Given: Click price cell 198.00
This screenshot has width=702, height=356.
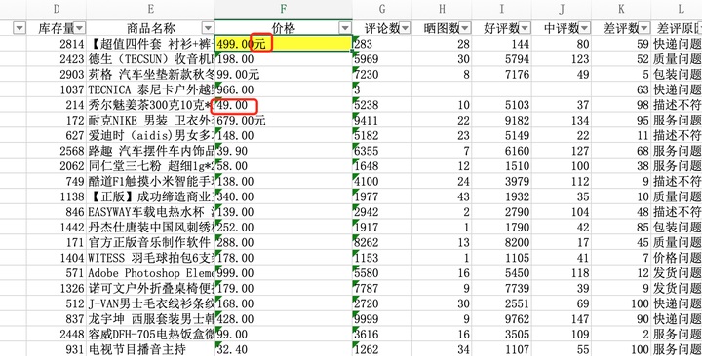Looking at the screenshot, I should coord(284,58).
